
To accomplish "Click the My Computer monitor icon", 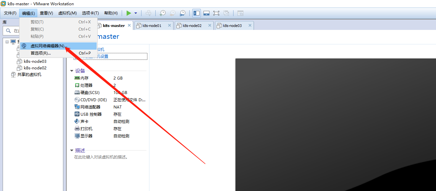I will coord(13,42).
